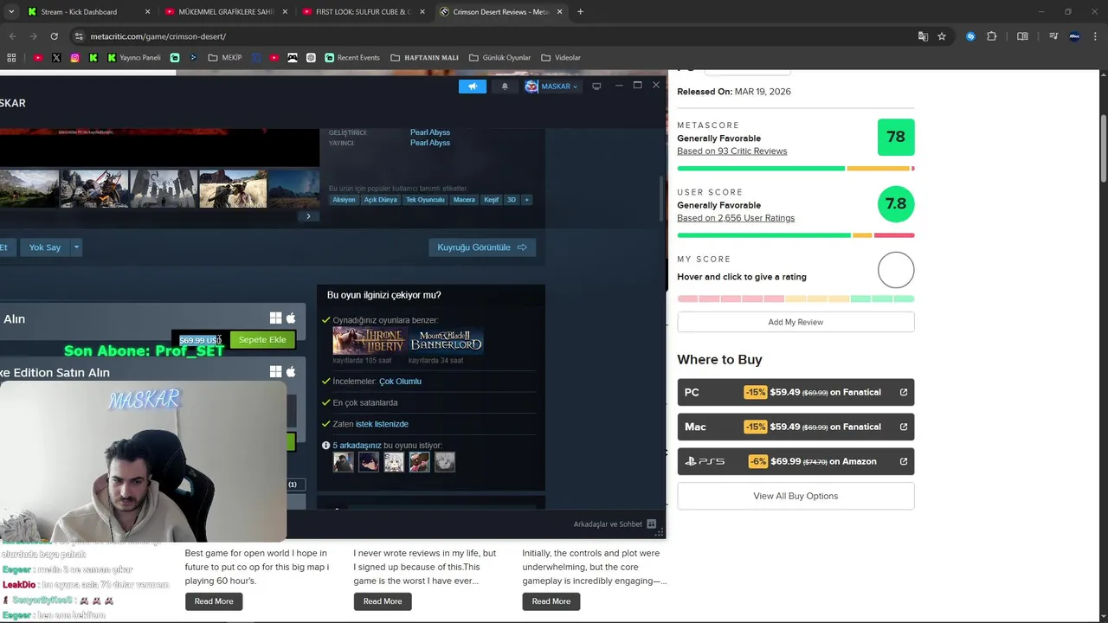The width and height of the screenshot is (1108, 623).
Task: Open Chrome media controls icon
Action: coord(1053,36)
